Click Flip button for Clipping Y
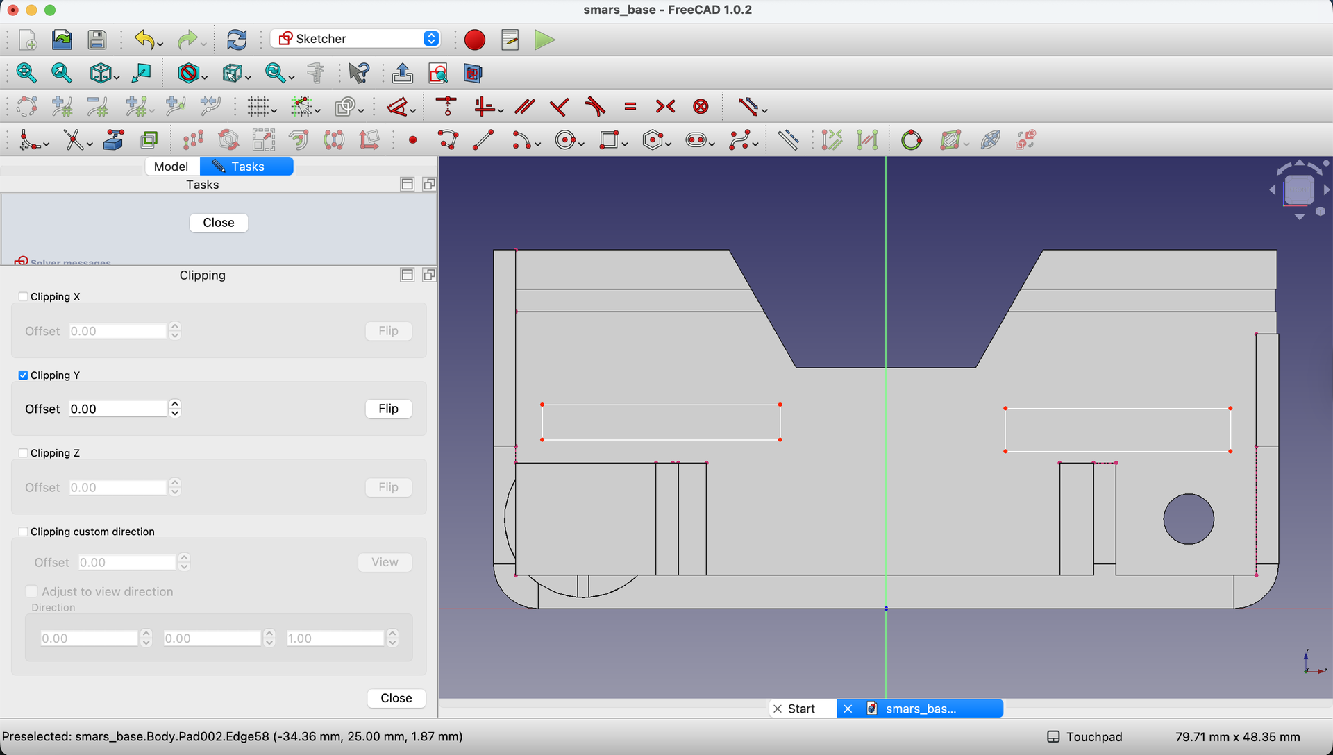The height and width of the screenshot is (755, 1333). [x=388, y=409]
